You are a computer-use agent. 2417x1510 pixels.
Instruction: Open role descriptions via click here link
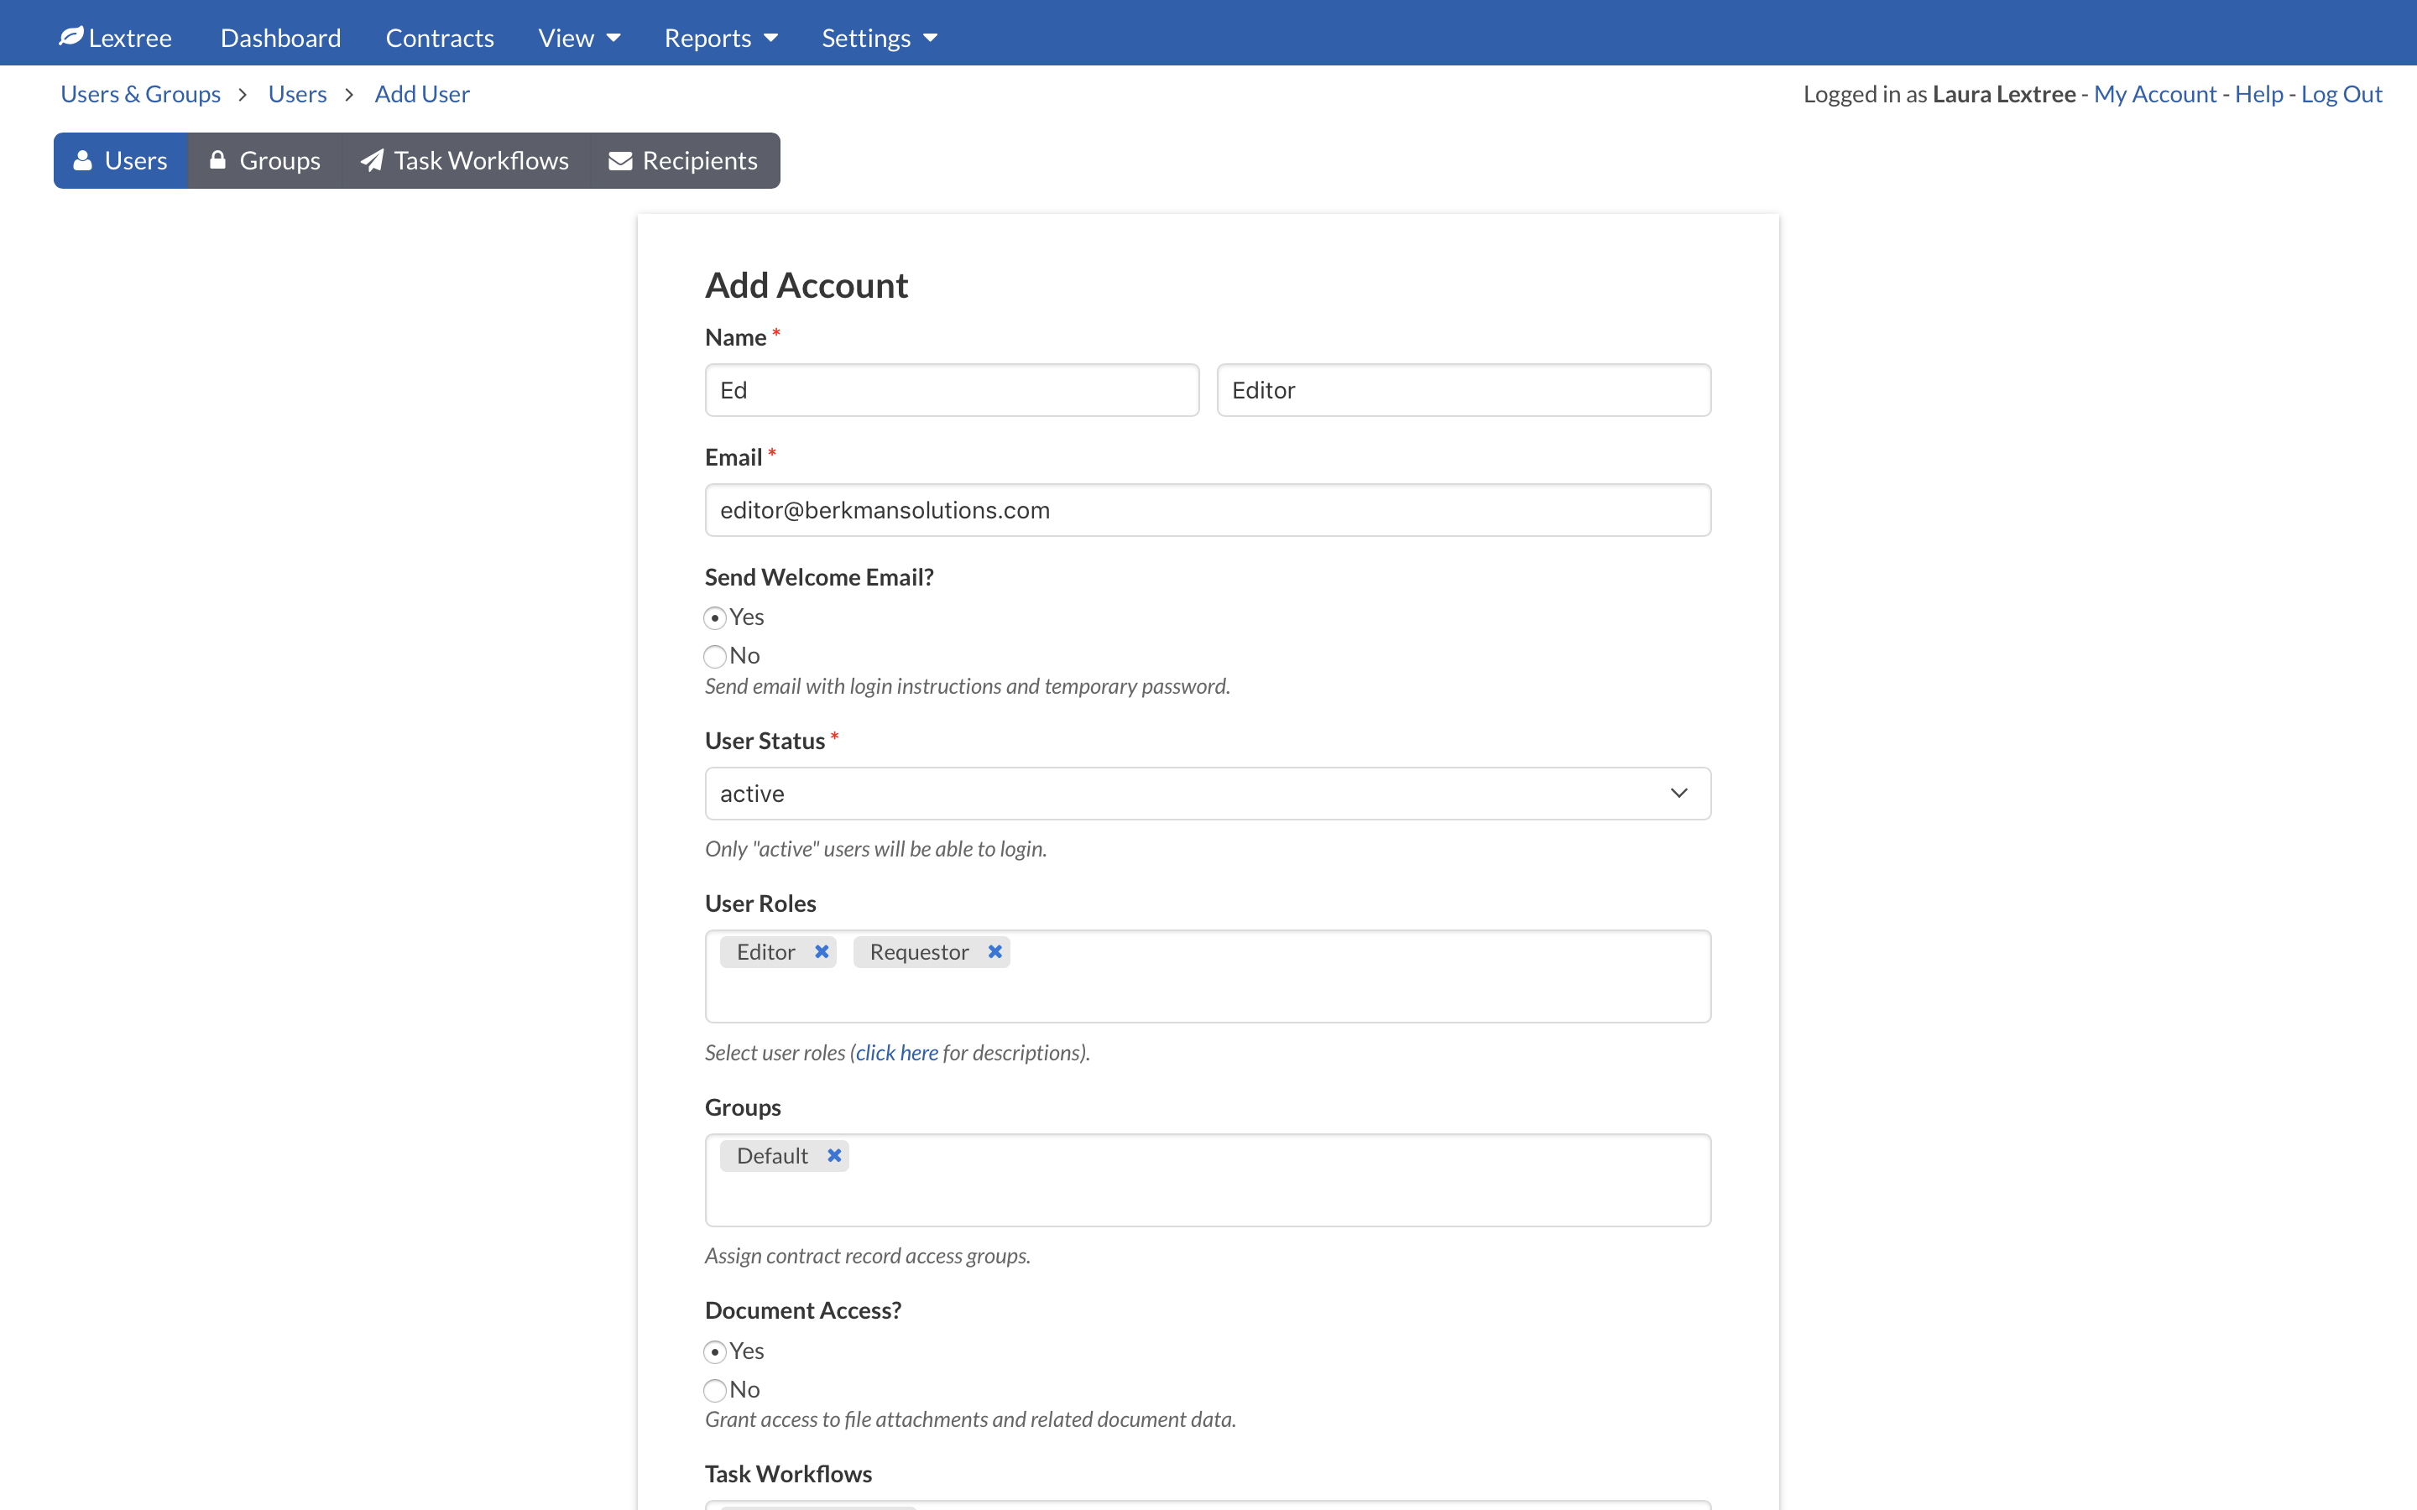coord(897,1052)
